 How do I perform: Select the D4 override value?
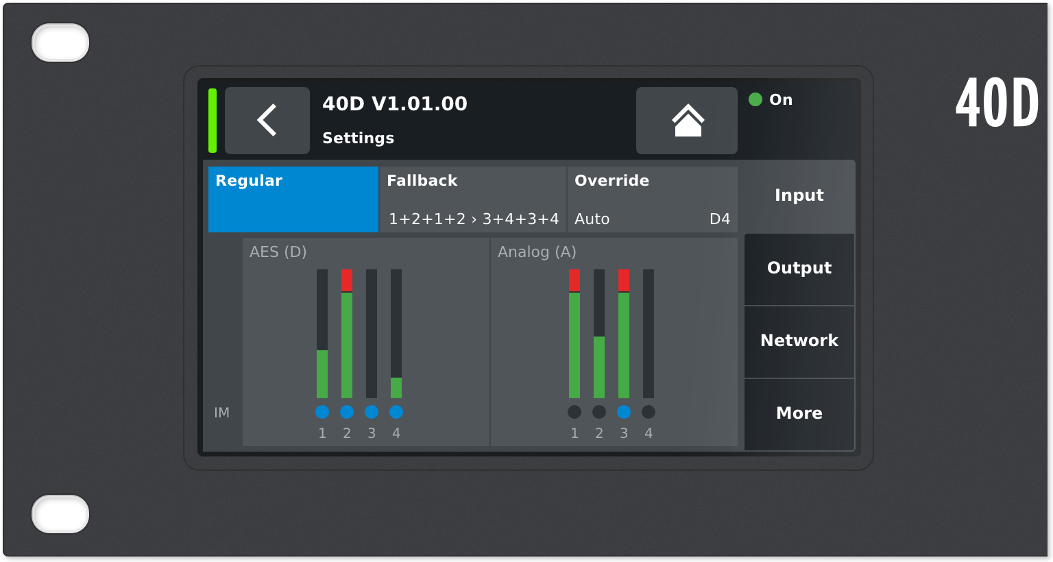[720, 219]
